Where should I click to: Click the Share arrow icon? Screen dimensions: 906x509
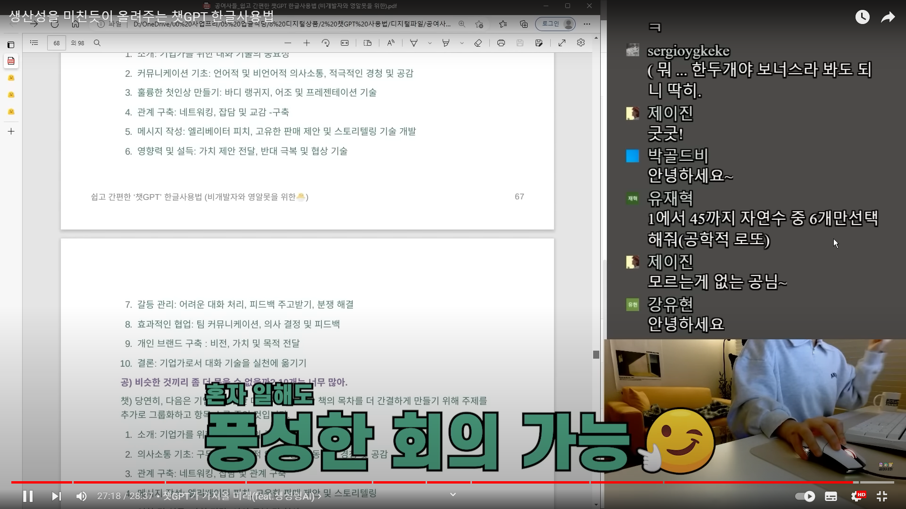(x=888, y=17)
